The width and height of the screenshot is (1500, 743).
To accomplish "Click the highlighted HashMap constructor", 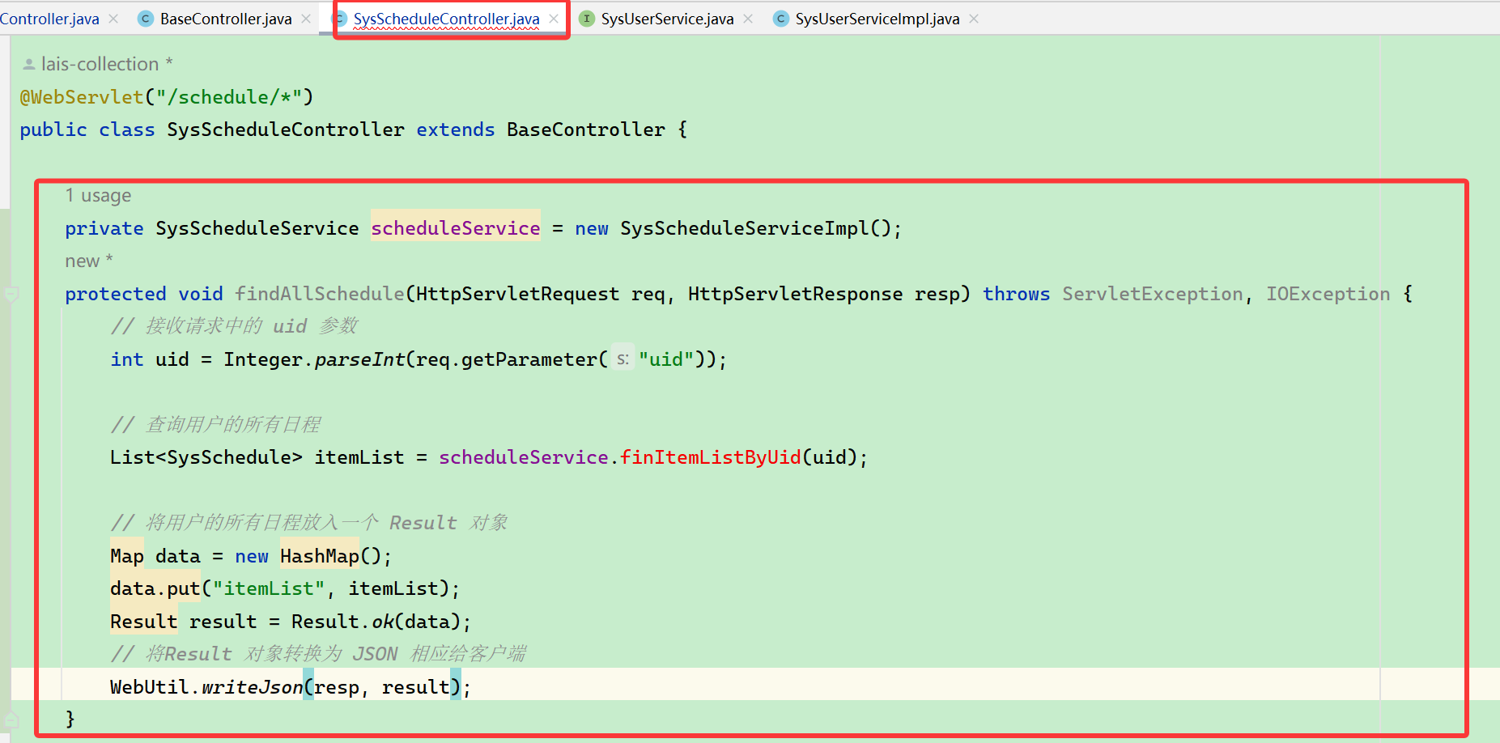I will pos(320,556).
